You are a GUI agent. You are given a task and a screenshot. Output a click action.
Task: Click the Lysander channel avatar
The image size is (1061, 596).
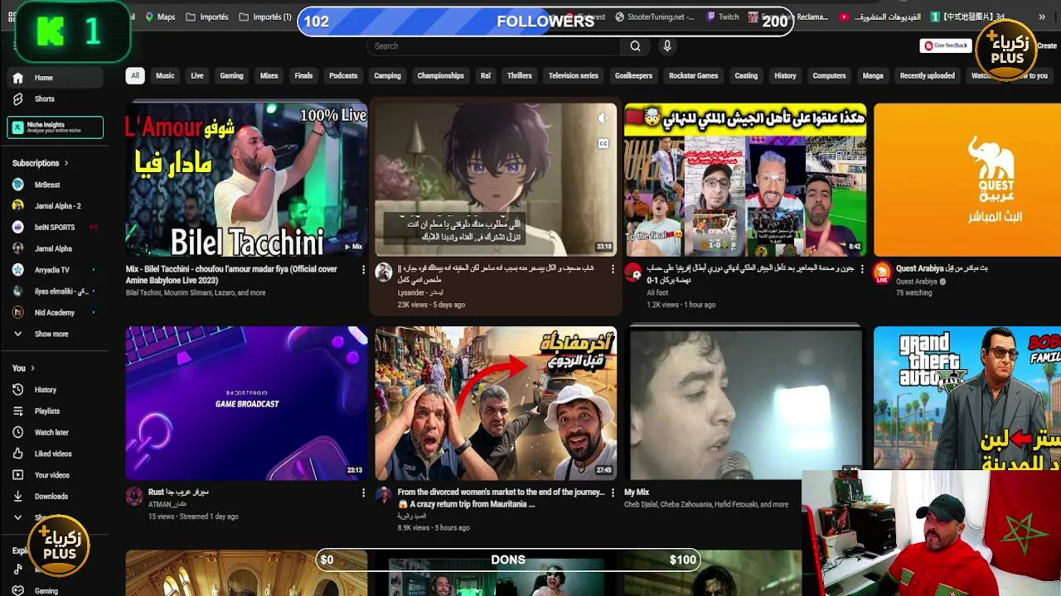(383, 273)
